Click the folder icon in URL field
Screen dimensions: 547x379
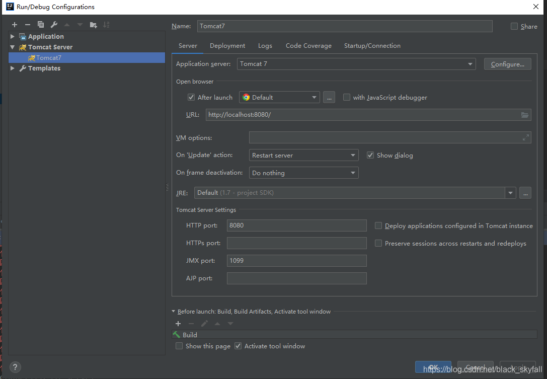525,115
